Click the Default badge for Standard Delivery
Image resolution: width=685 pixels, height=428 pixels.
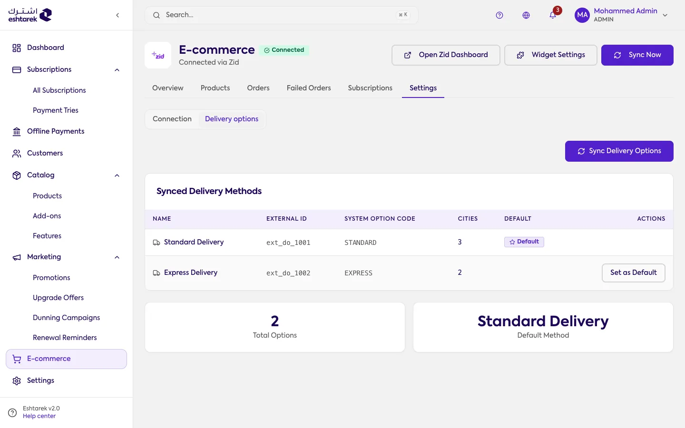[x=524, y=242]
